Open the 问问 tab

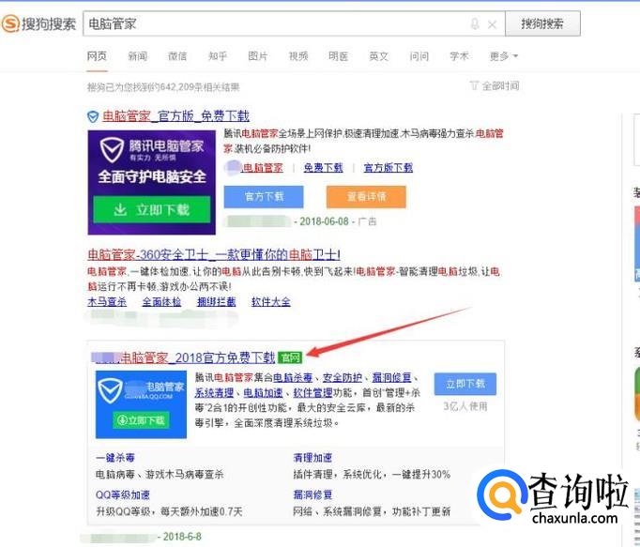pos(419,56)
